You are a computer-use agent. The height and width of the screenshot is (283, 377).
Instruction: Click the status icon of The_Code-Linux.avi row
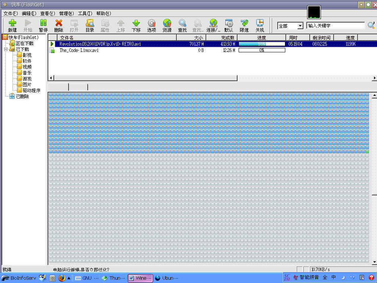[52, 50]
